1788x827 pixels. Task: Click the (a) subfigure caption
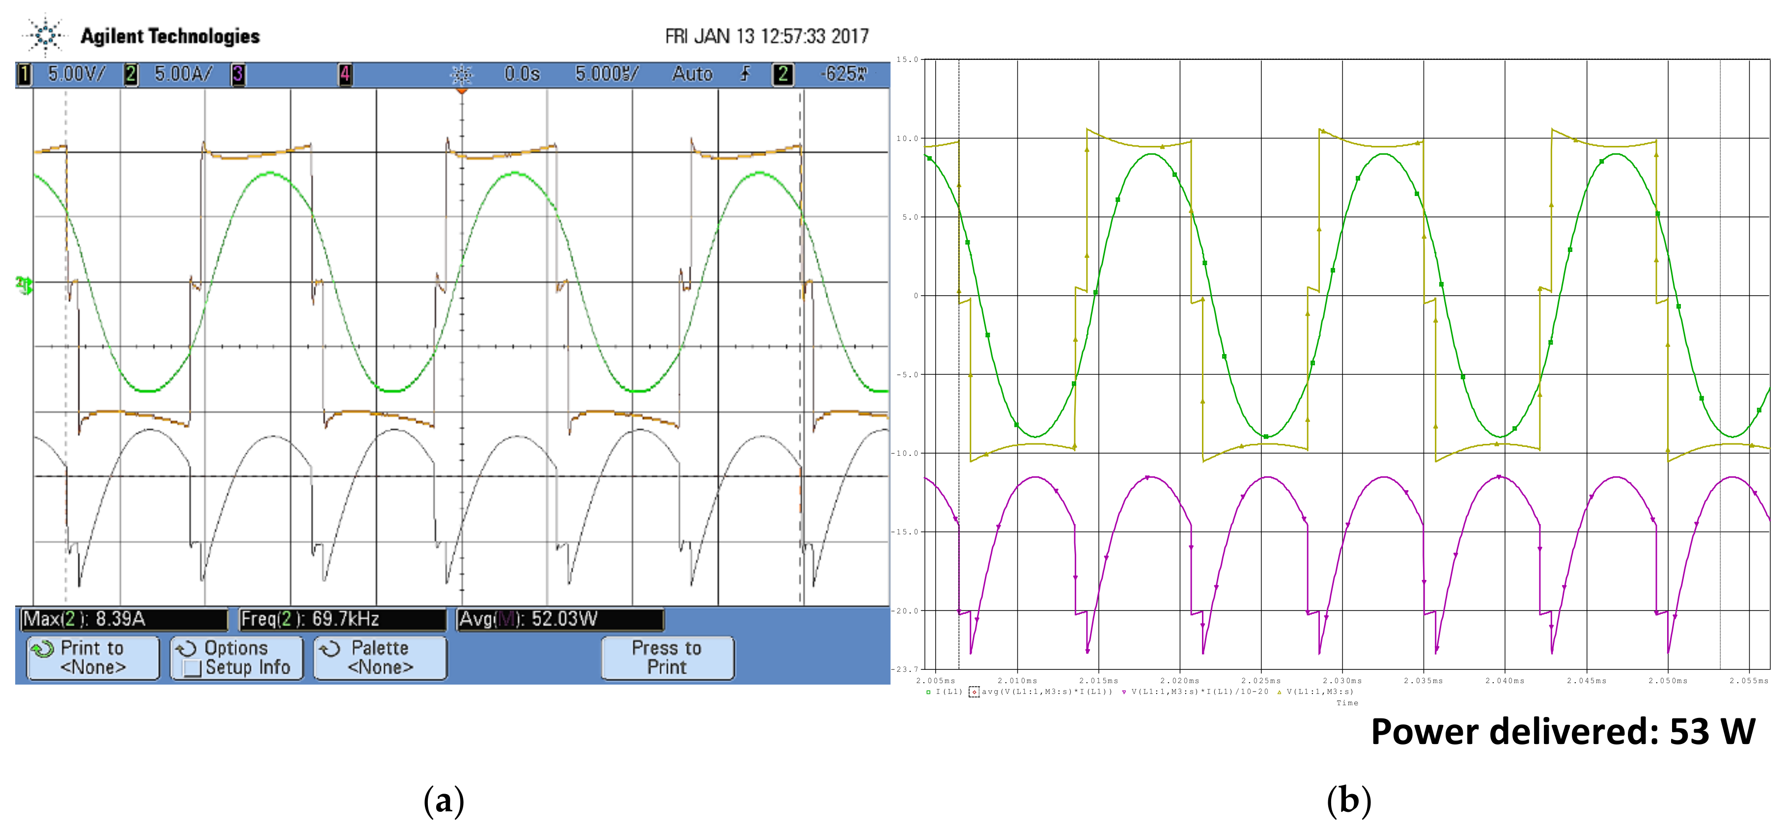click(444, 800)
